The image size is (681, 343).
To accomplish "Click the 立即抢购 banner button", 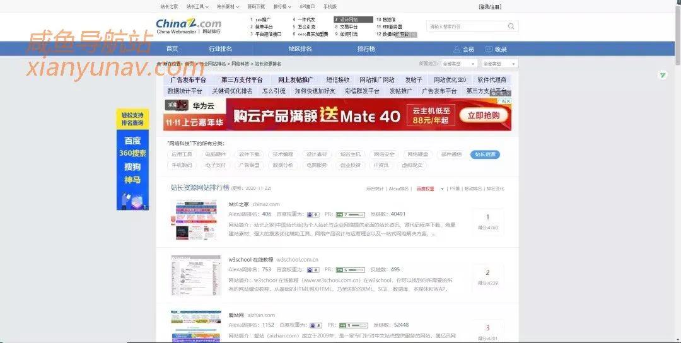I will pos(484,115).
